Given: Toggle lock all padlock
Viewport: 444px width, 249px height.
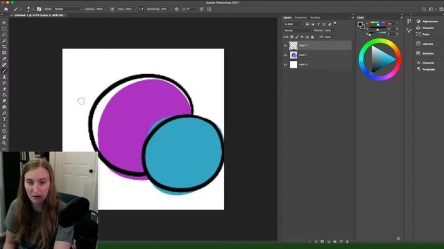Looking at the screenshot, I should [312, 37].
